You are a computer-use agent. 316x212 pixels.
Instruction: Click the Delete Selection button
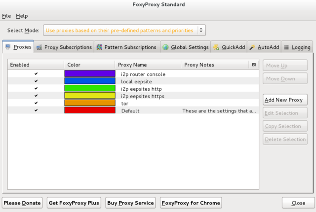285,139
